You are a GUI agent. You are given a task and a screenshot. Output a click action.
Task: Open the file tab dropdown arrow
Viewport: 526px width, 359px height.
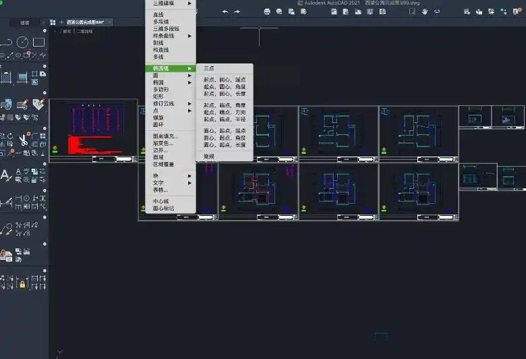coord(110,22)
